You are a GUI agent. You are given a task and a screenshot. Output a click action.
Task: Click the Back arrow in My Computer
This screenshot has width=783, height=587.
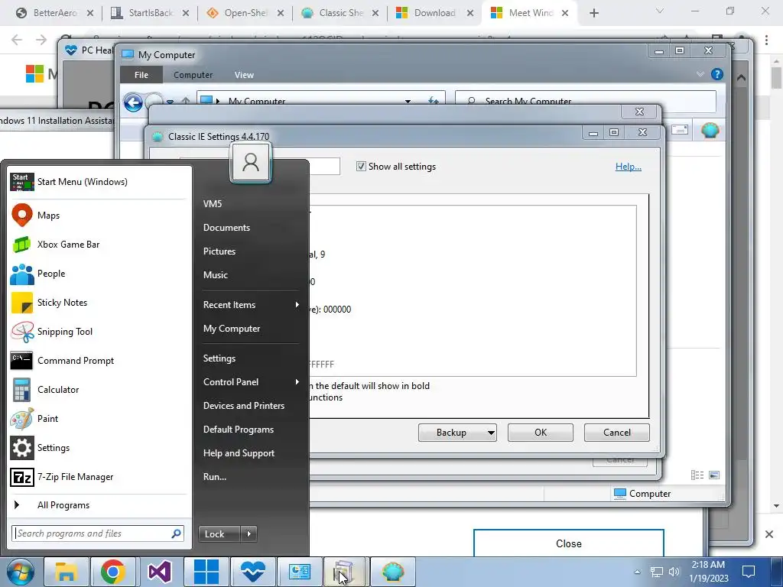[x=133, y=103]
